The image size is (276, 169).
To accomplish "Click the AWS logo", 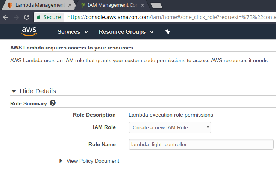I will [x=29, y=32].
